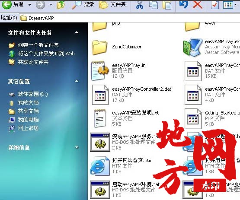Image resolution: width=240 pixels, height=200 pixels.
Task: Collapse the 文件和文件夹任务 panel
Action: [x=77, y=32]
